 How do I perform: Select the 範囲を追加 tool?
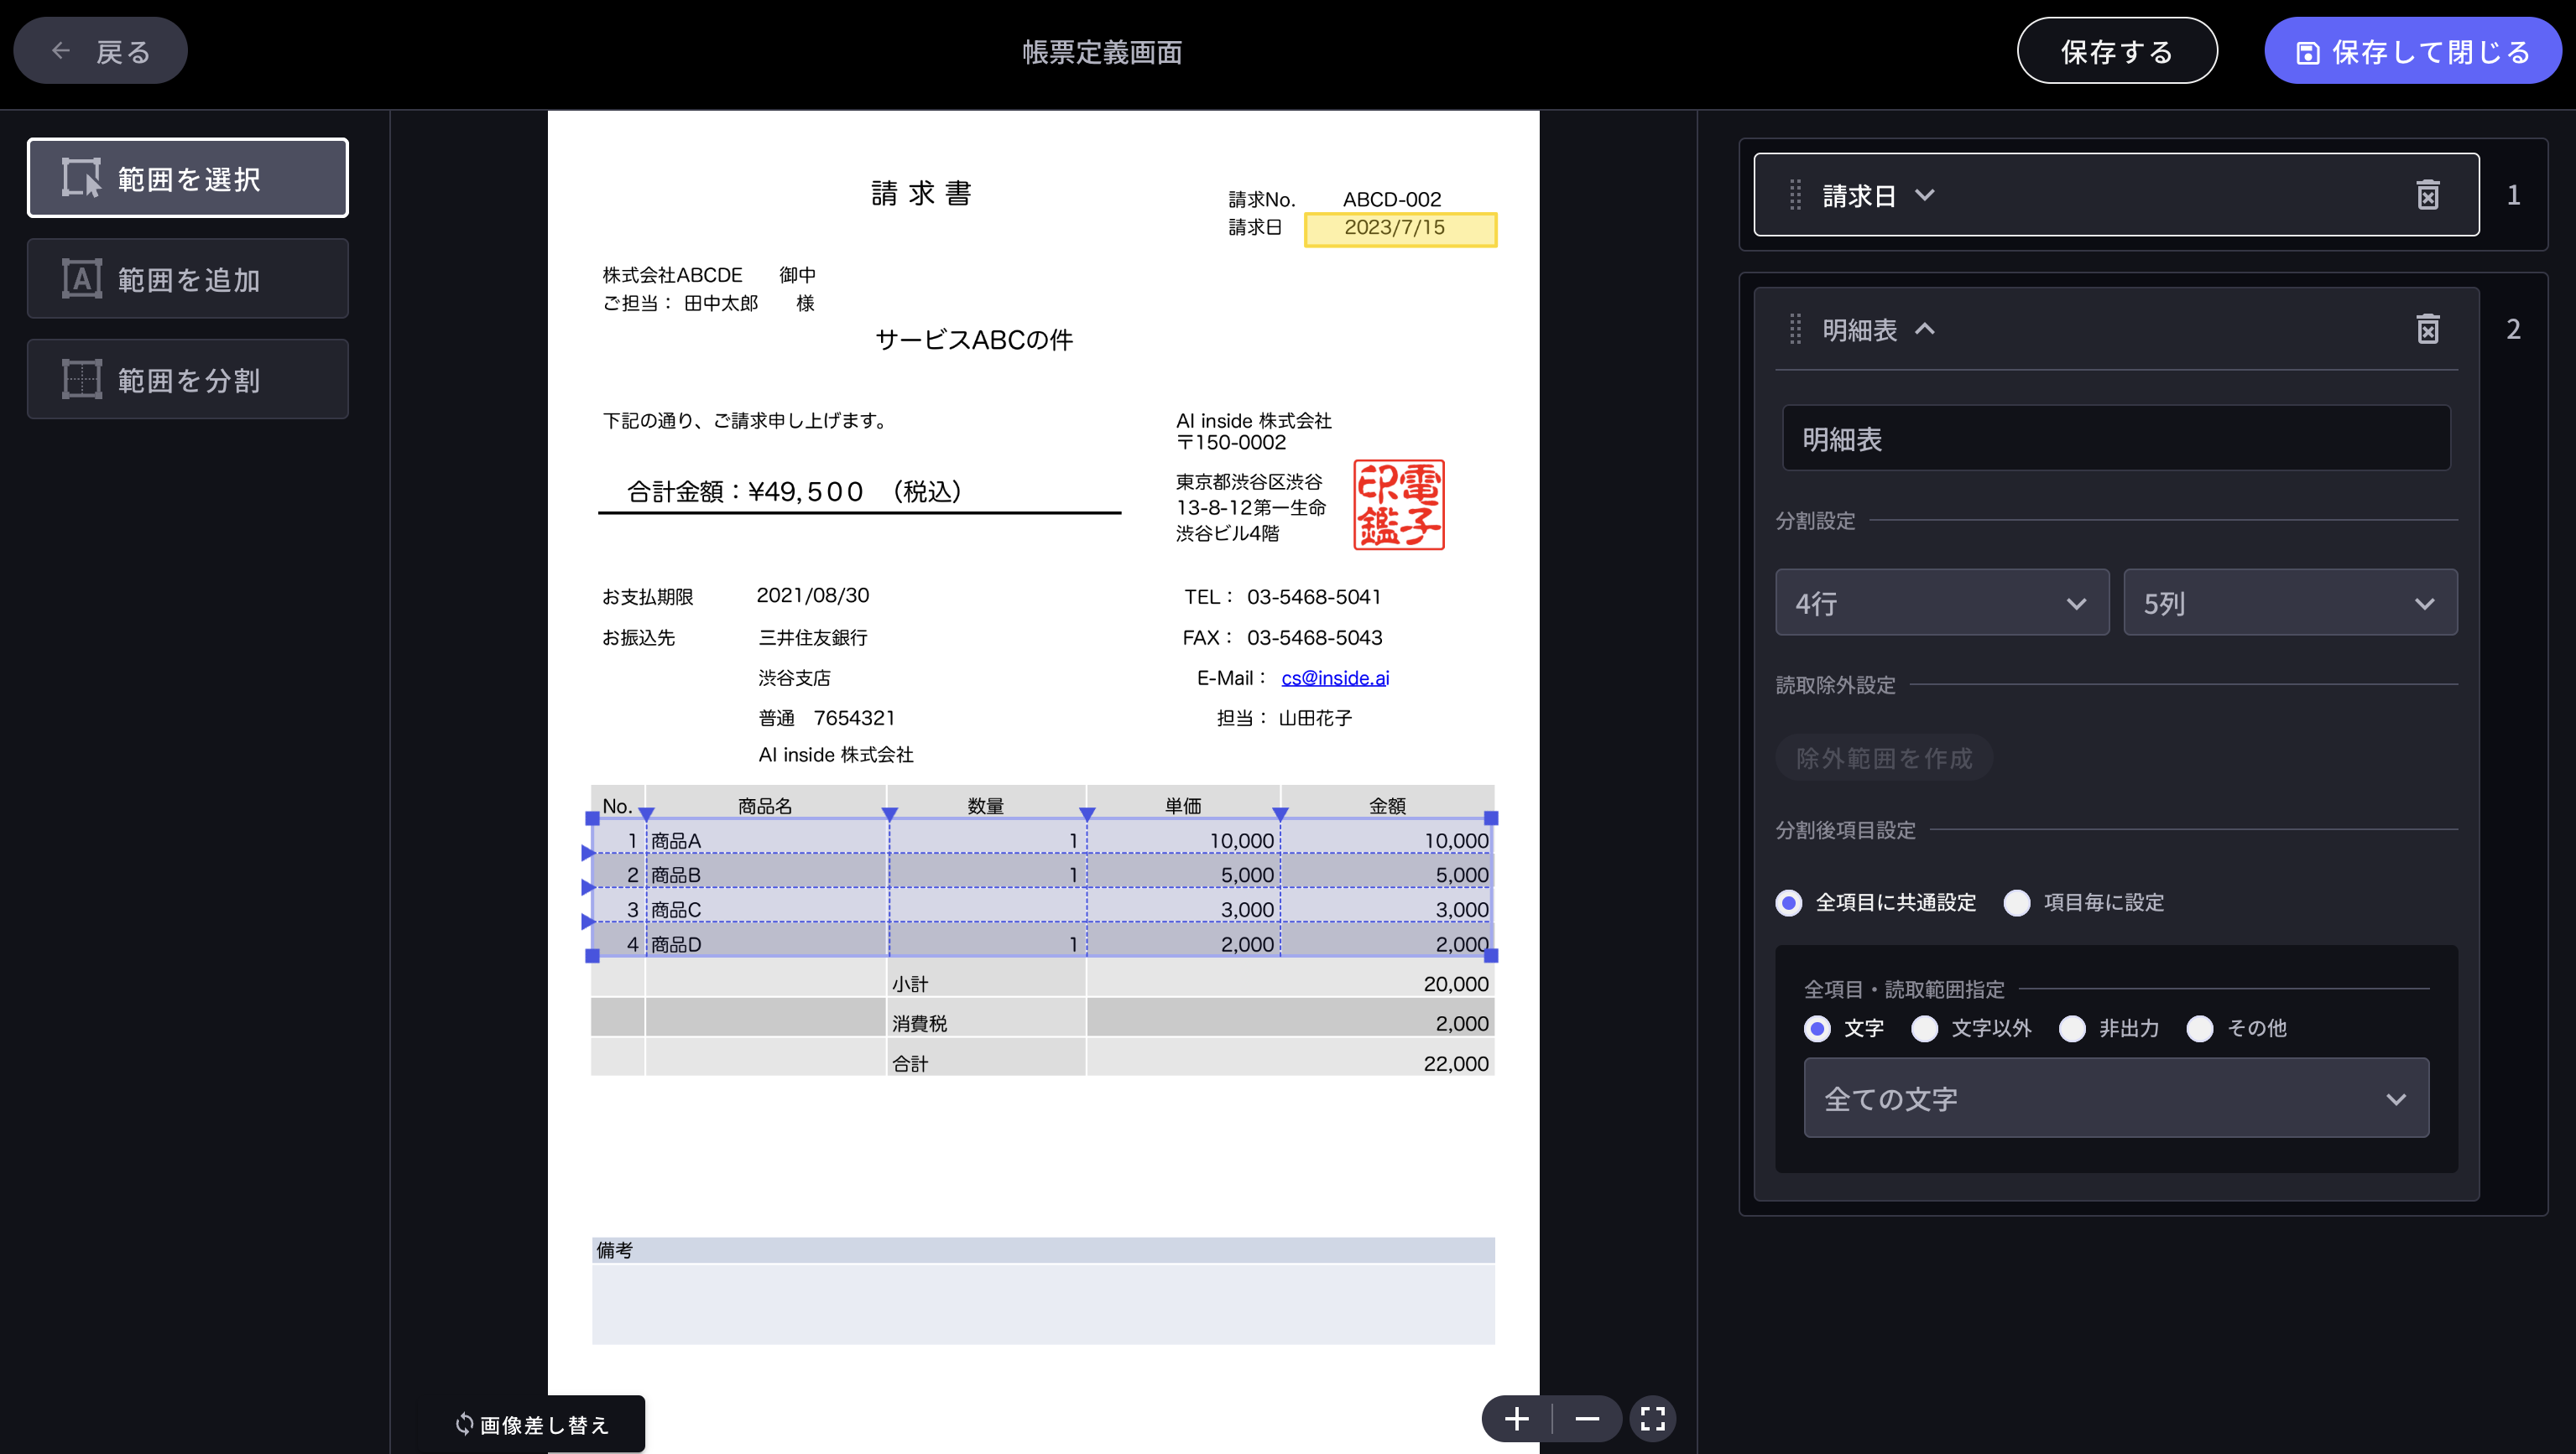pyautogui.click(x=187, y=278)
